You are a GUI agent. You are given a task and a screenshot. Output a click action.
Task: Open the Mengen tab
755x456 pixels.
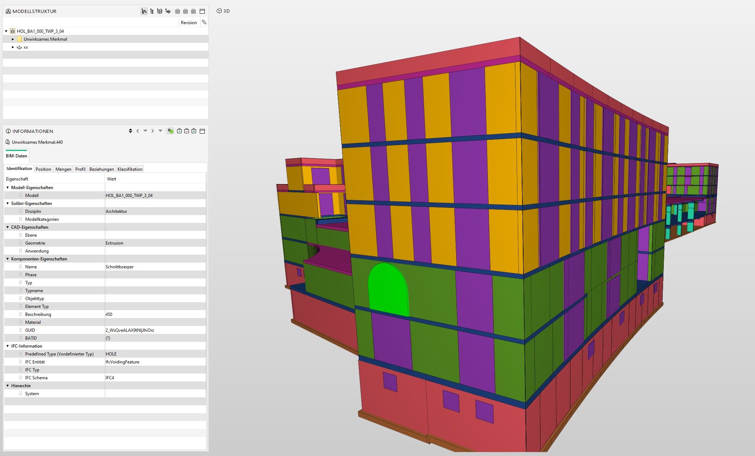pyautogui.click(x=63, y=169)
